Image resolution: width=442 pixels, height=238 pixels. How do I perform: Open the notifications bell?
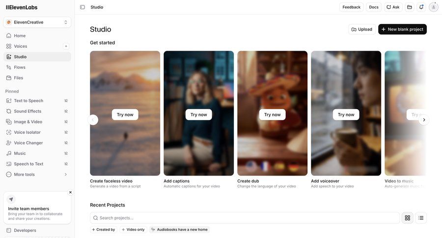[421, 7]
